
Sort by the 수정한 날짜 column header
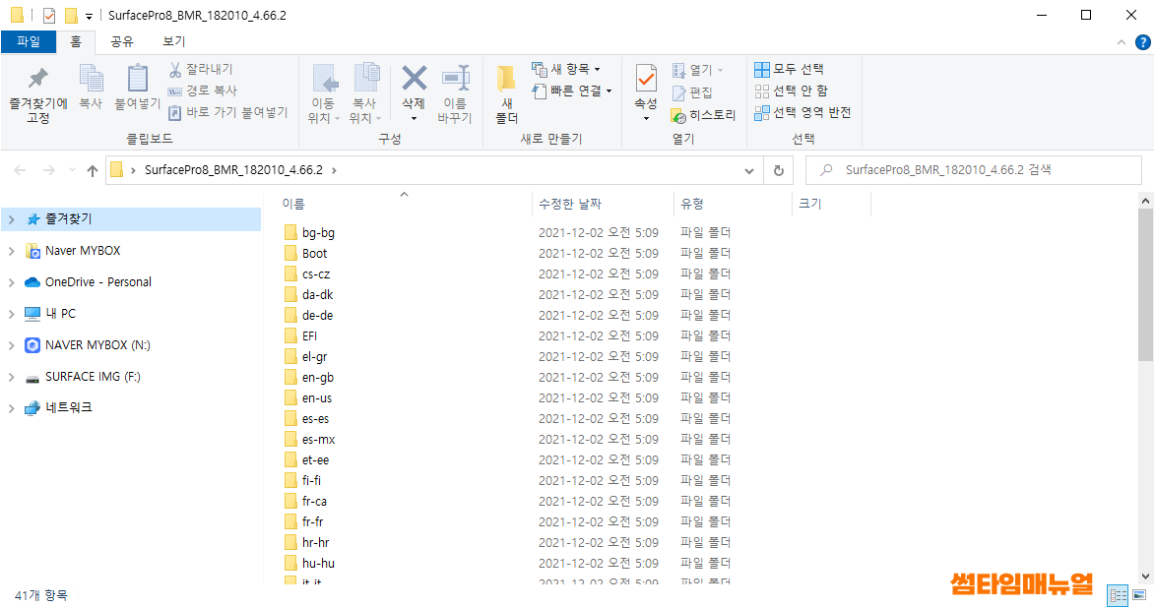pos(570,204)
